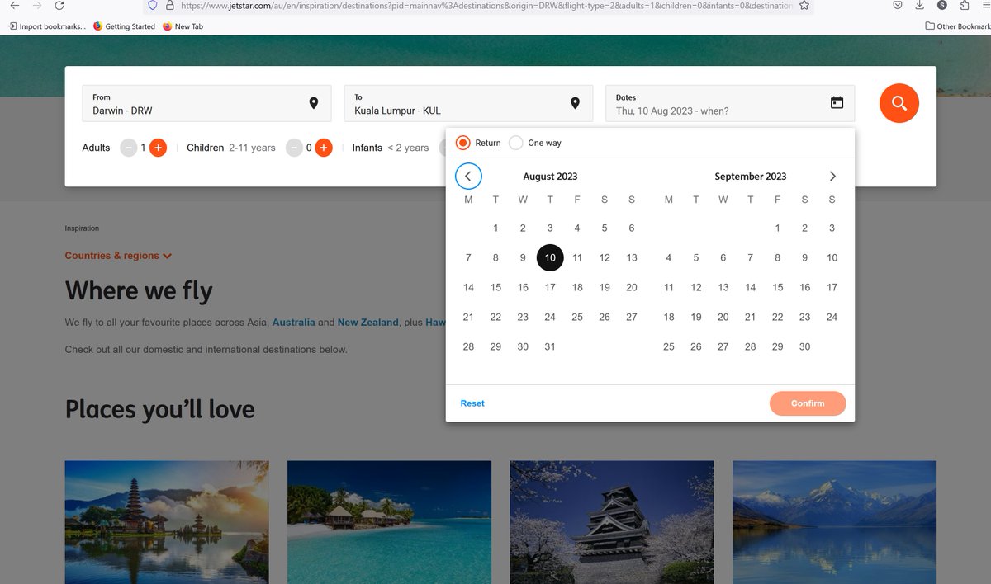Open the Australia link
991x584 pixels.
293,323
